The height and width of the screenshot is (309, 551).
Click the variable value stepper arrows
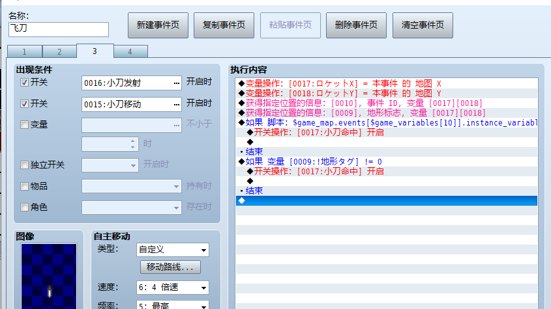click(132, 144)
